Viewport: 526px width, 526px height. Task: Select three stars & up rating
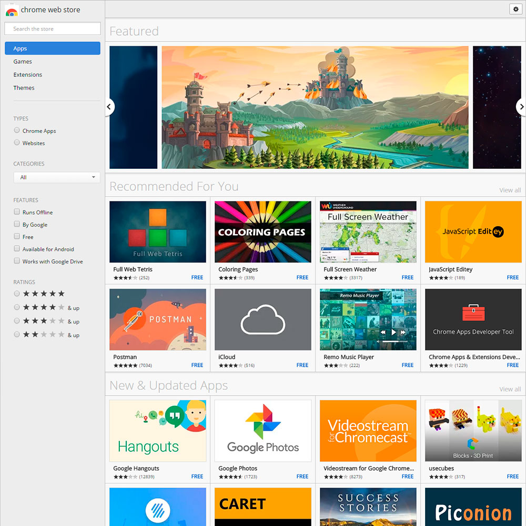pyautogui.click(x=17, y=321)
